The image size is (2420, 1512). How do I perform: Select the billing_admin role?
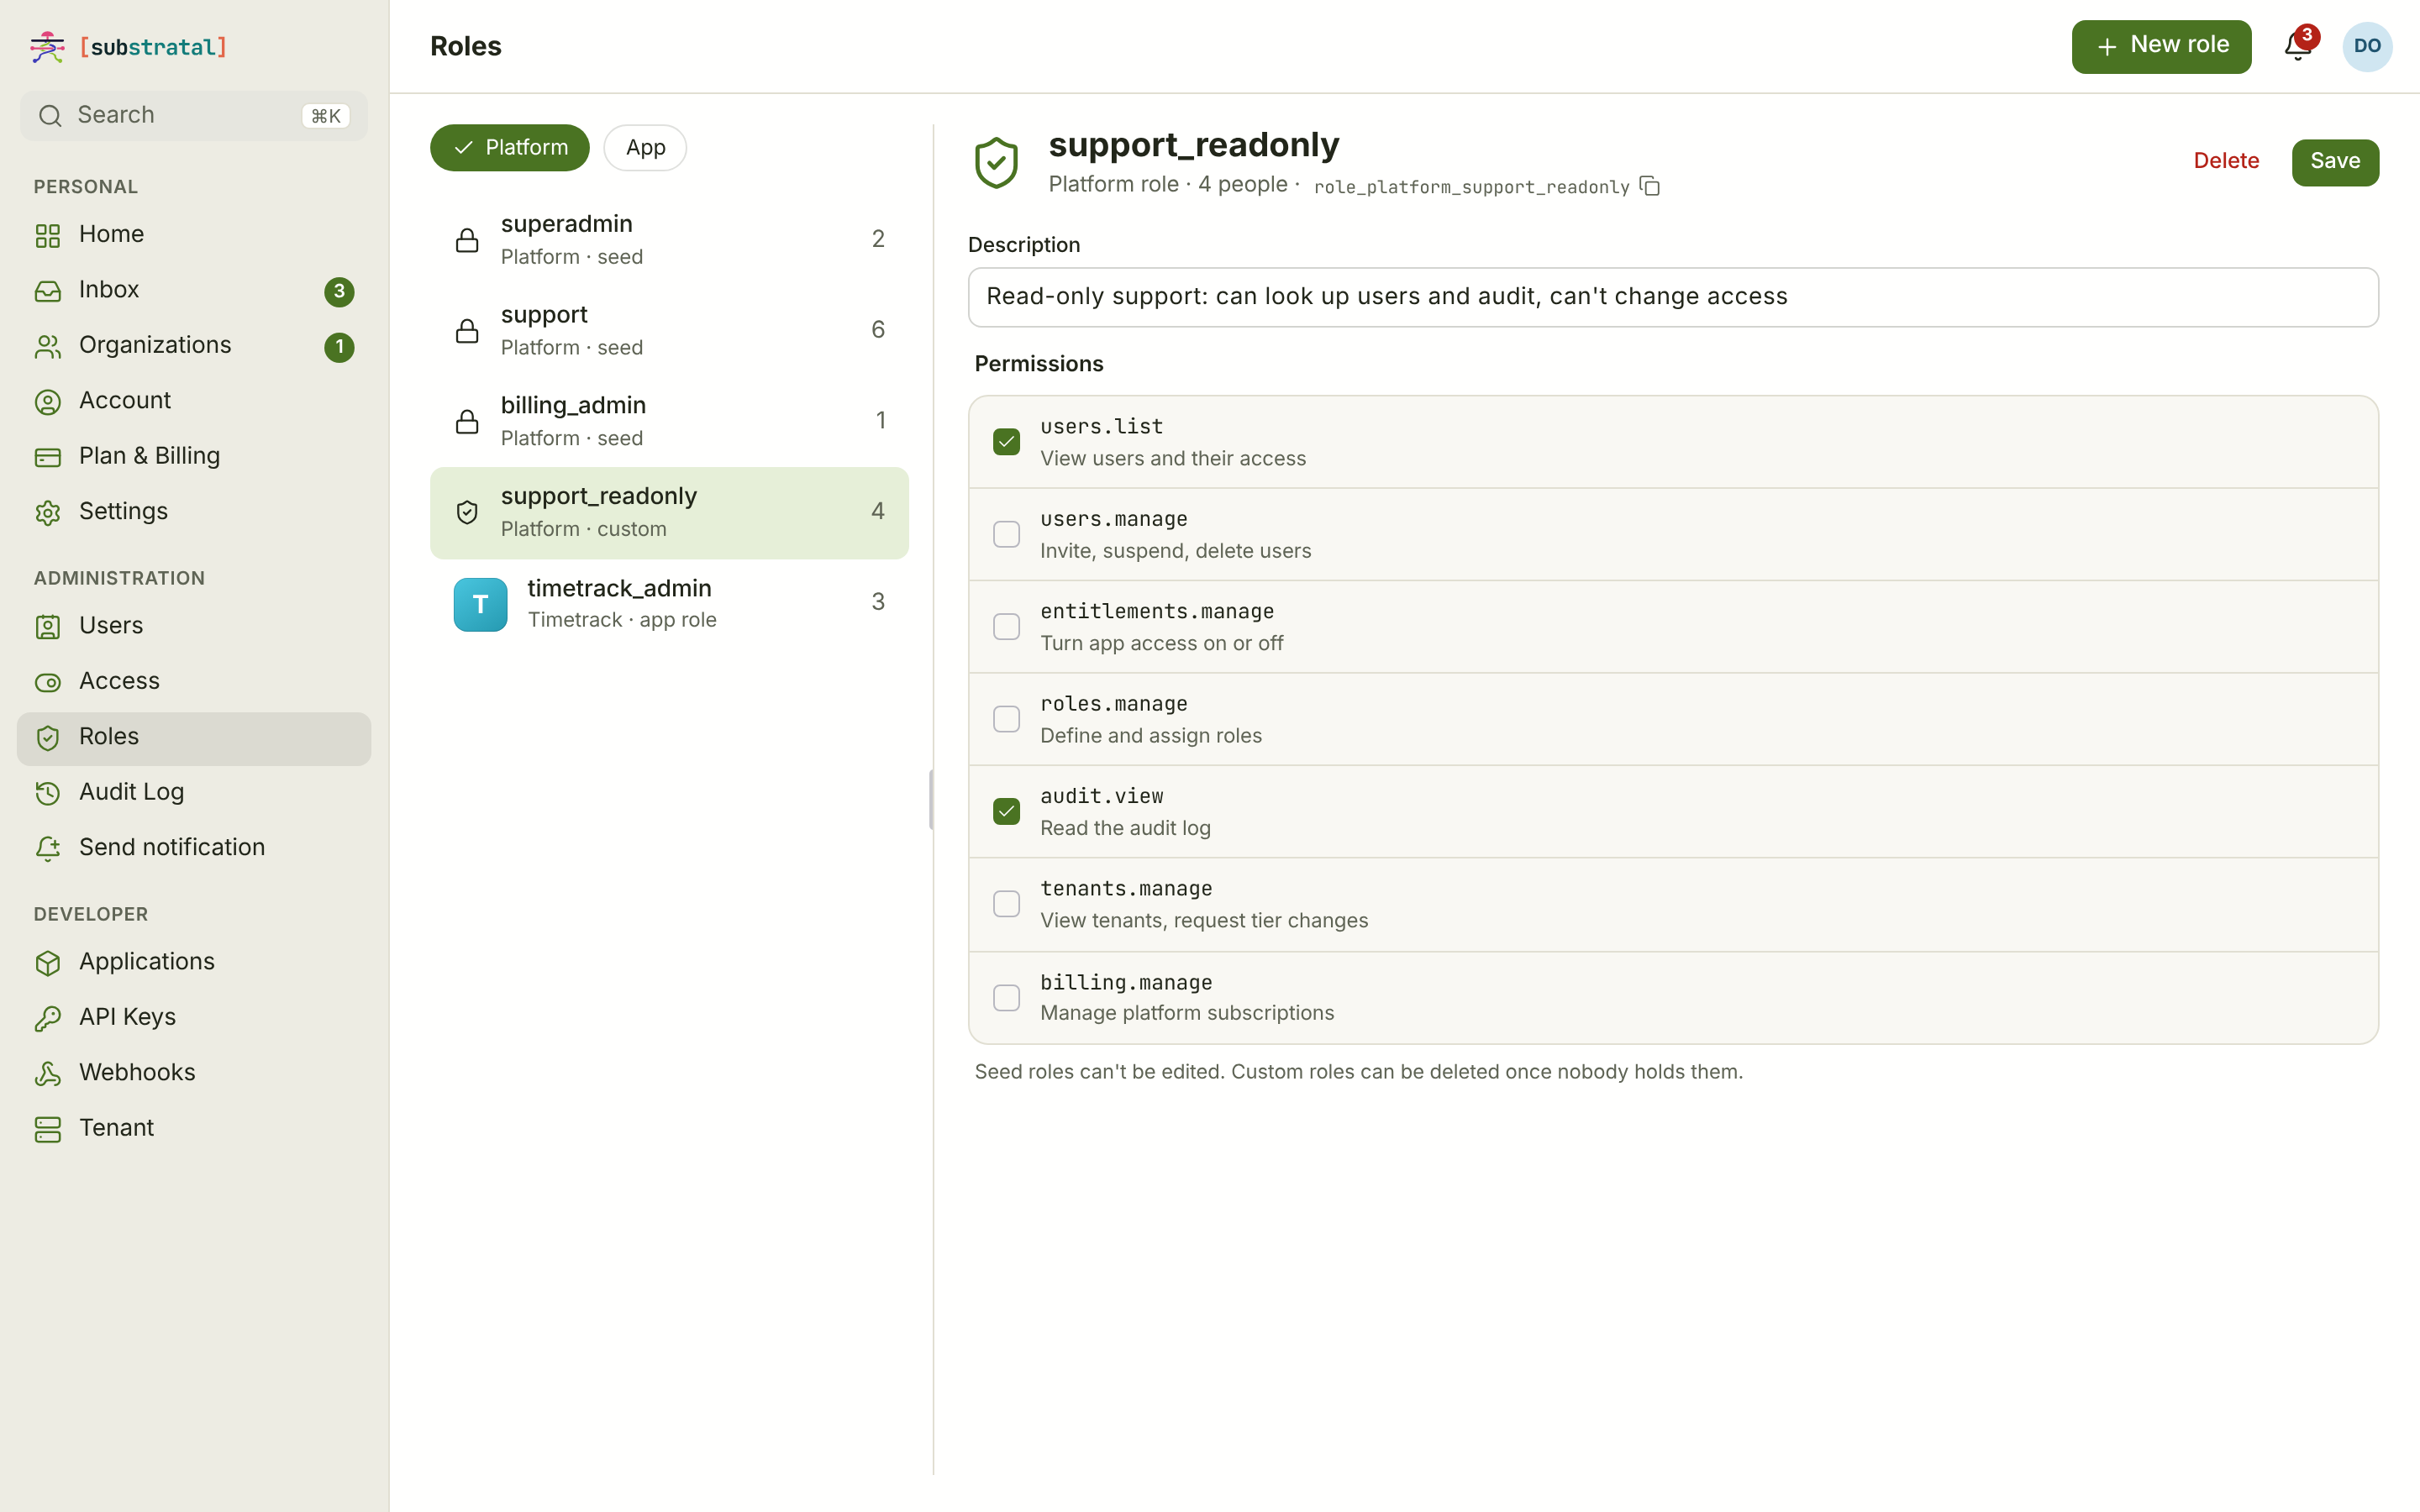point(669,421)
